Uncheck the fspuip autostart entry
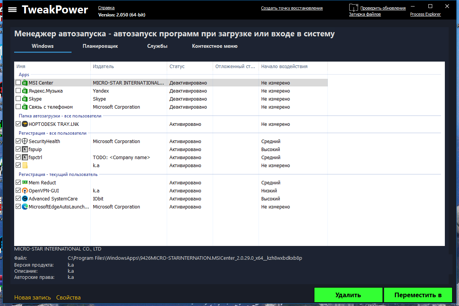459x306 pixels. coord(18,150)
